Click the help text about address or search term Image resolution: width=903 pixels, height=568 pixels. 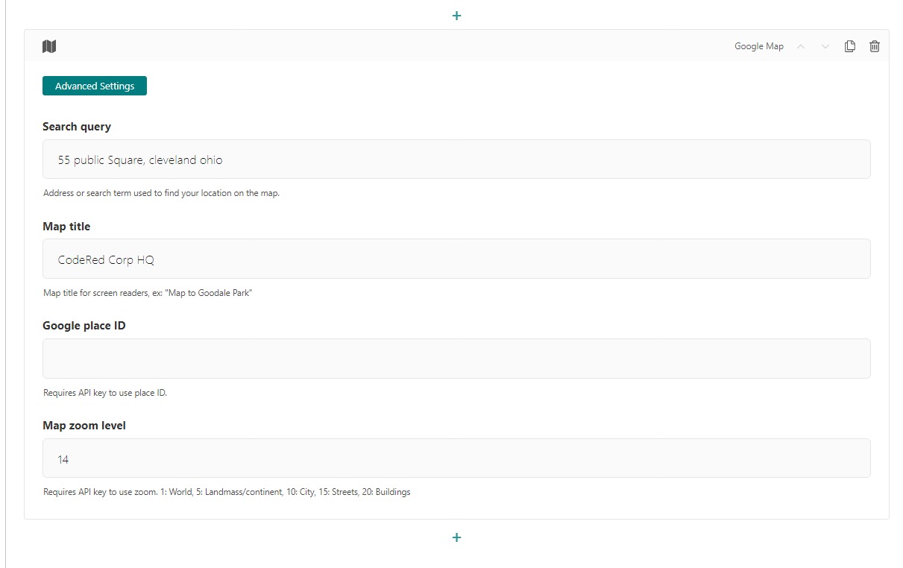pyautogui.click(x=161, y=193)
